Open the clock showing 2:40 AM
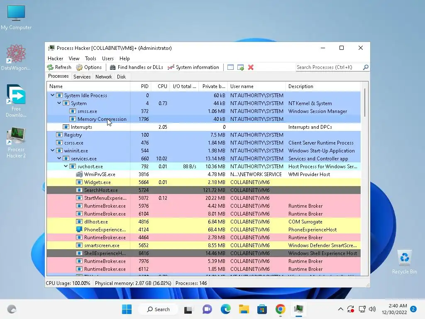Screen dimensions: 425x319 [x=394, y=309]
